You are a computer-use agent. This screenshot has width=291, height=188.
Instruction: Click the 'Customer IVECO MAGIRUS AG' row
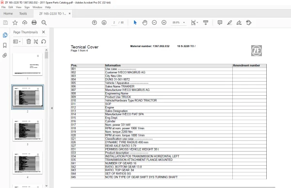[168, 72]
